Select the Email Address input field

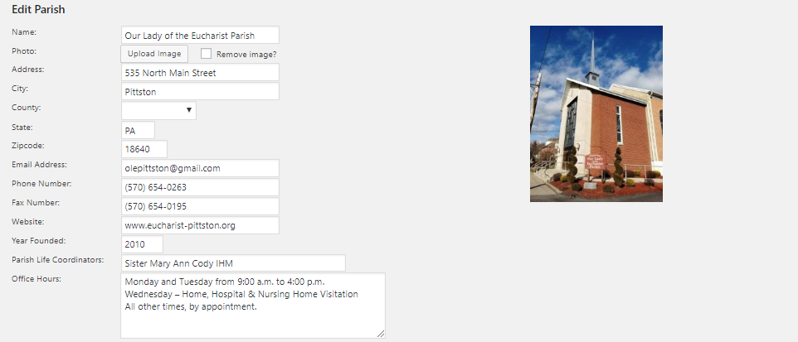200,168
